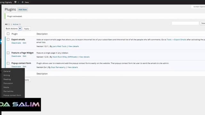Screen dimensions: 205x115
Task: Click the bottom Description column footer
Action: click(x=42, y=74)
